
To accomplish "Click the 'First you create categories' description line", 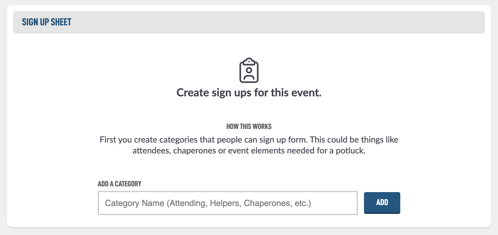I will 249,140.
